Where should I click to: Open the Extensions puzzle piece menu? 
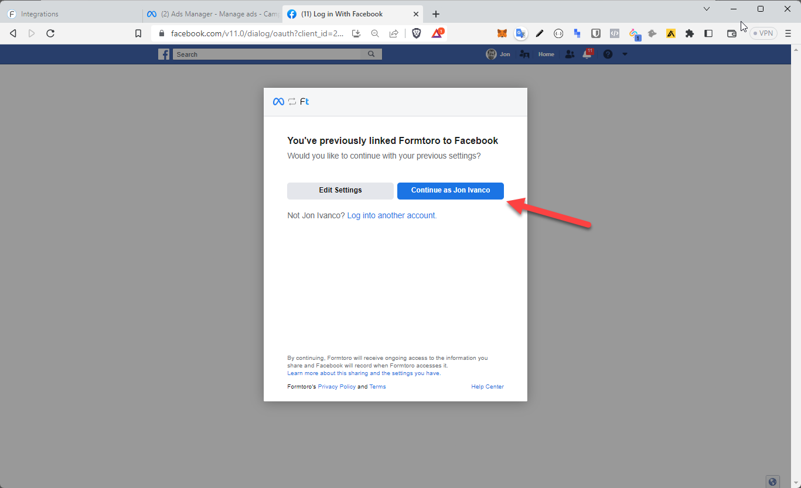point(690,33)
